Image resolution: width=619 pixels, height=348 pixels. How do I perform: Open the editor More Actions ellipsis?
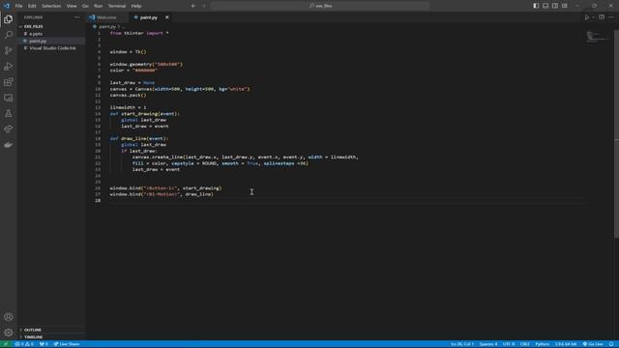(x=611, y=17)
